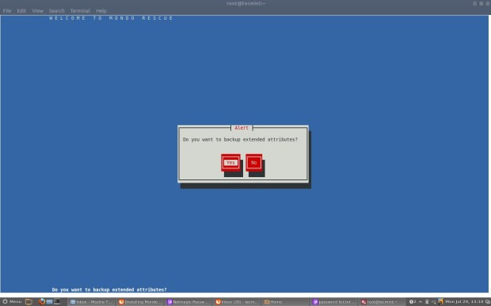This screenshot has height=306, width=491.
Task: Open the Edit menu
Action: [21, 10]
